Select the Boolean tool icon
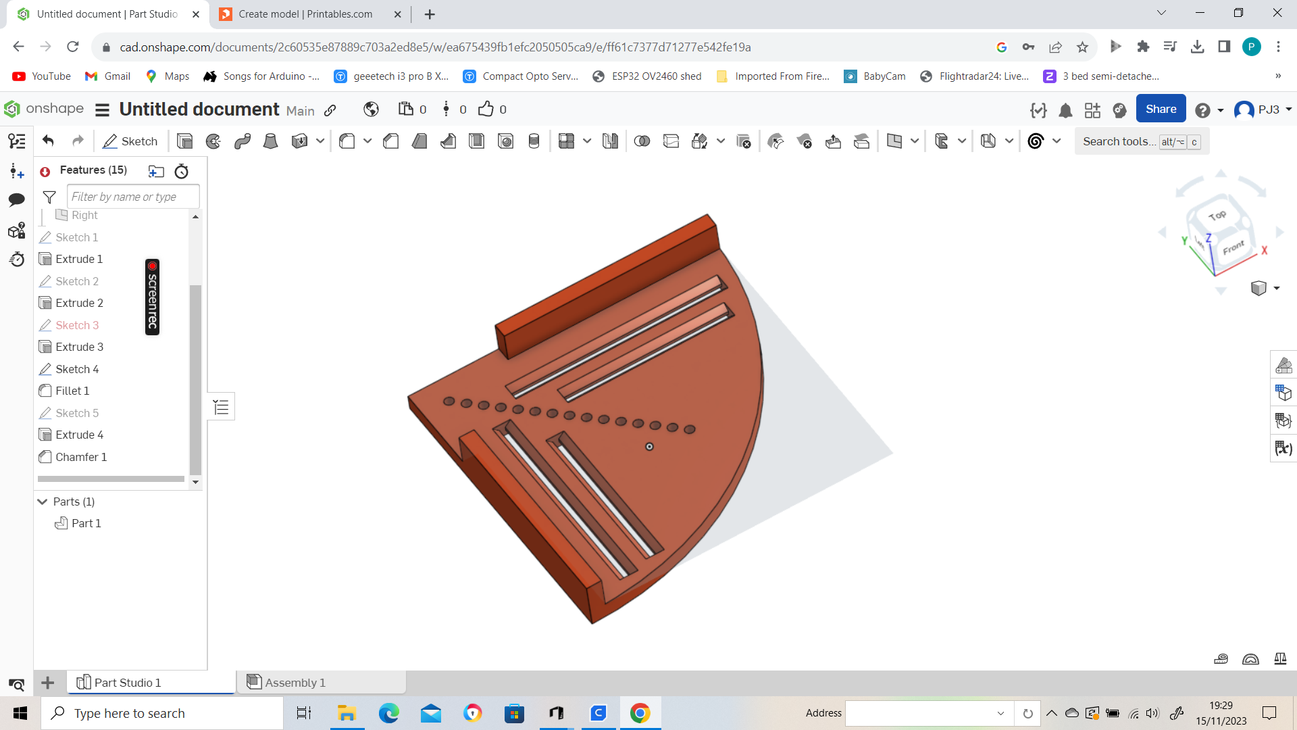Screen dimensions: 1297x730 click(x=642, y=141)
